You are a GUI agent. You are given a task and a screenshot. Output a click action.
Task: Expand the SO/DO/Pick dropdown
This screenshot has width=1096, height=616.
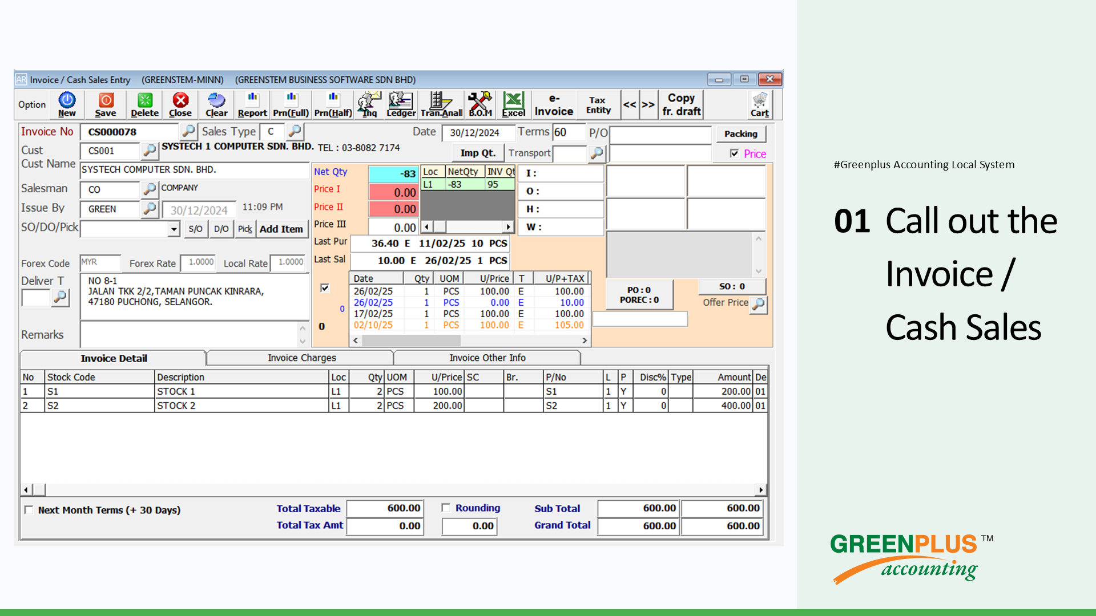174,229
